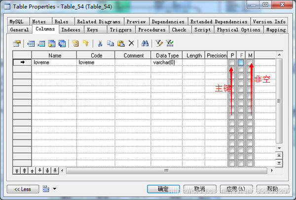Click the << Less button
The image size is (296, 200).
tap(23, 189)
